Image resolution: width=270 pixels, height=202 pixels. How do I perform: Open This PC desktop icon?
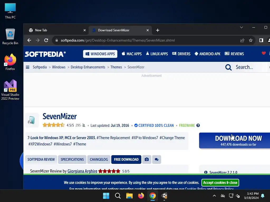(10, 11)
